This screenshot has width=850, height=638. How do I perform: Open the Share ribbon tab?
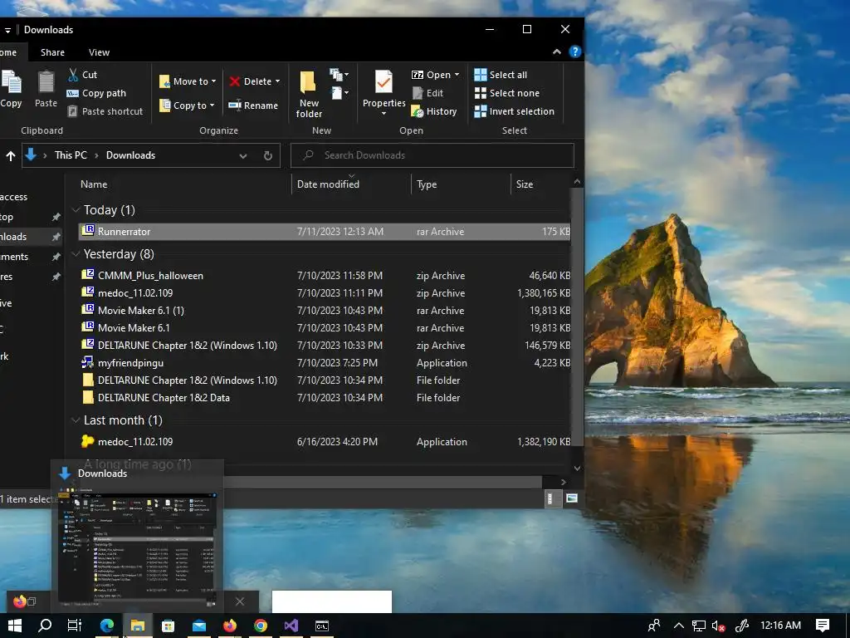[52, 52]
